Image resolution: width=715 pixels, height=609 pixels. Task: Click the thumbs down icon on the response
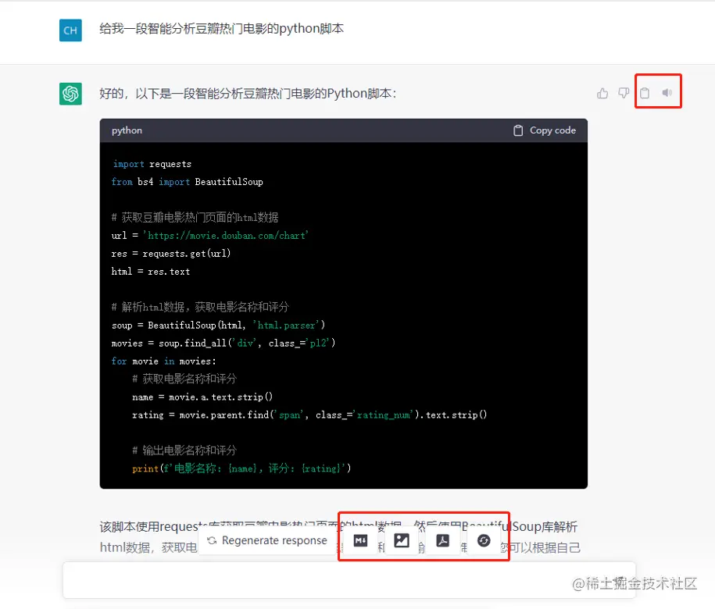click(624, 94)
